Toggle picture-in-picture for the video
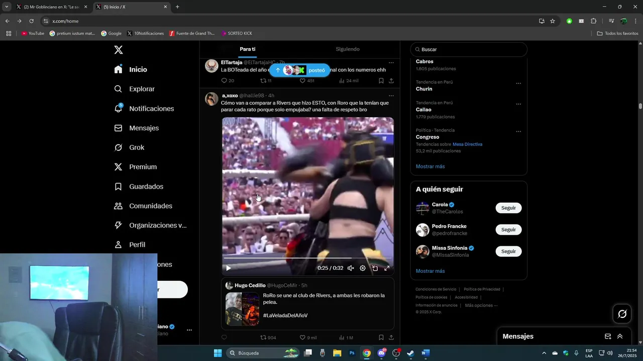643x361 pixels. tap(375, 268)
